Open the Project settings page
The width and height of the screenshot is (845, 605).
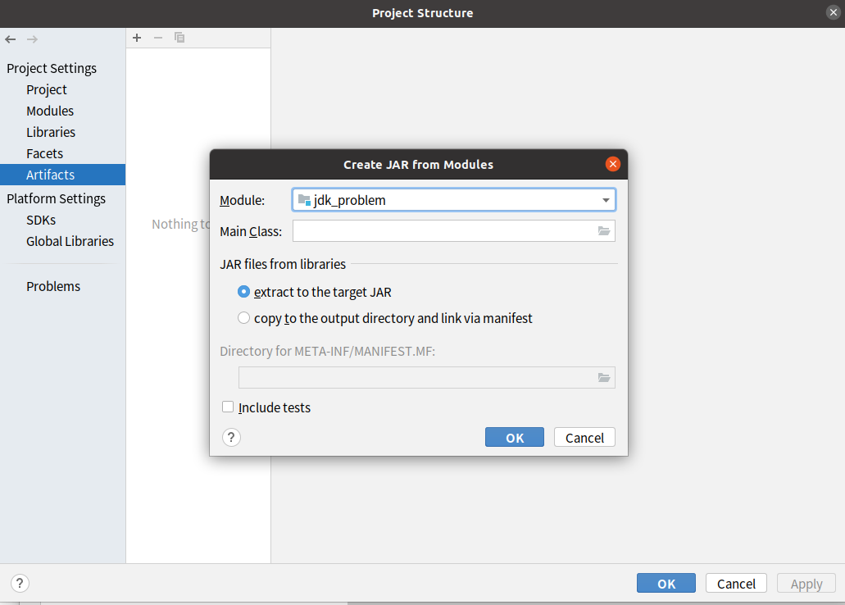click(x=47, y=89)
